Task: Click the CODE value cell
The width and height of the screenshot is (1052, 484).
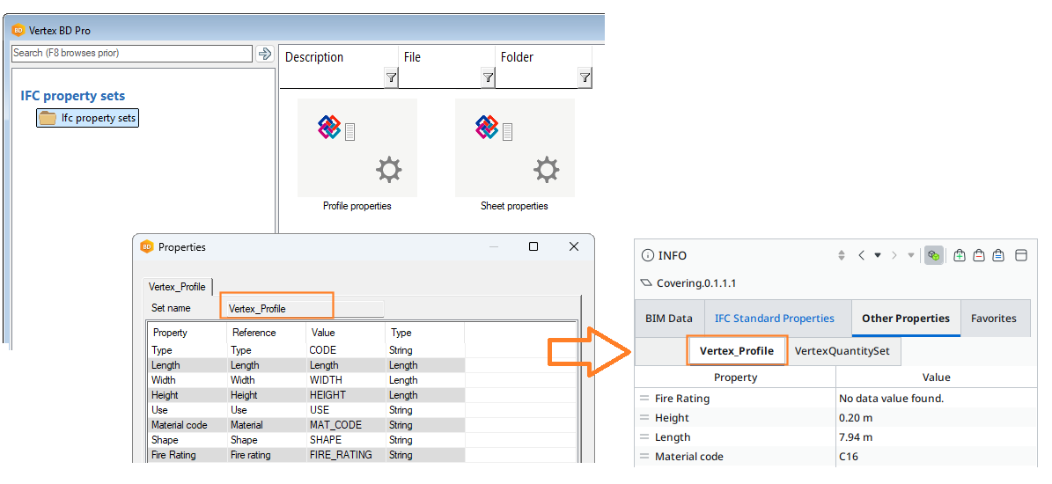Action: click(x=345, y=350)
